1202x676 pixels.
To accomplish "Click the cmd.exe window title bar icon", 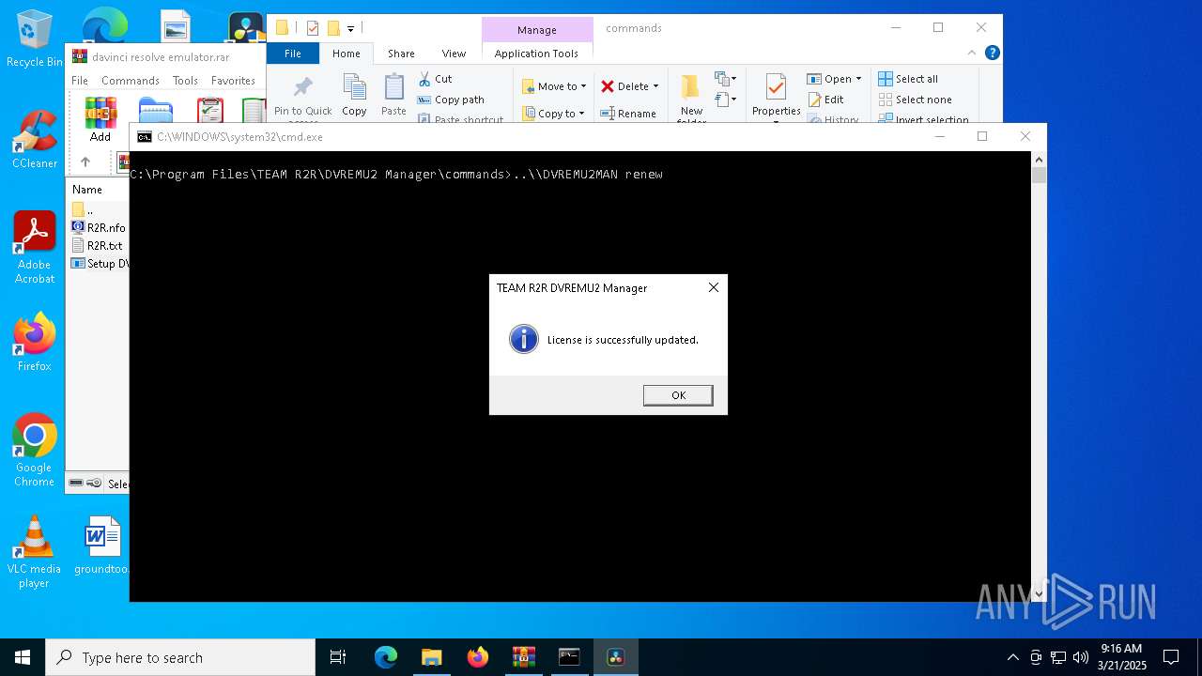I will [x=145, y=137].
